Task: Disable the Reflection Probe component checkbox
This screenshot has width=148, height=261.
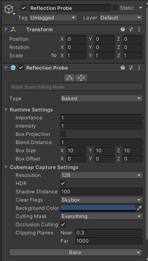Action: pos(21,68)
